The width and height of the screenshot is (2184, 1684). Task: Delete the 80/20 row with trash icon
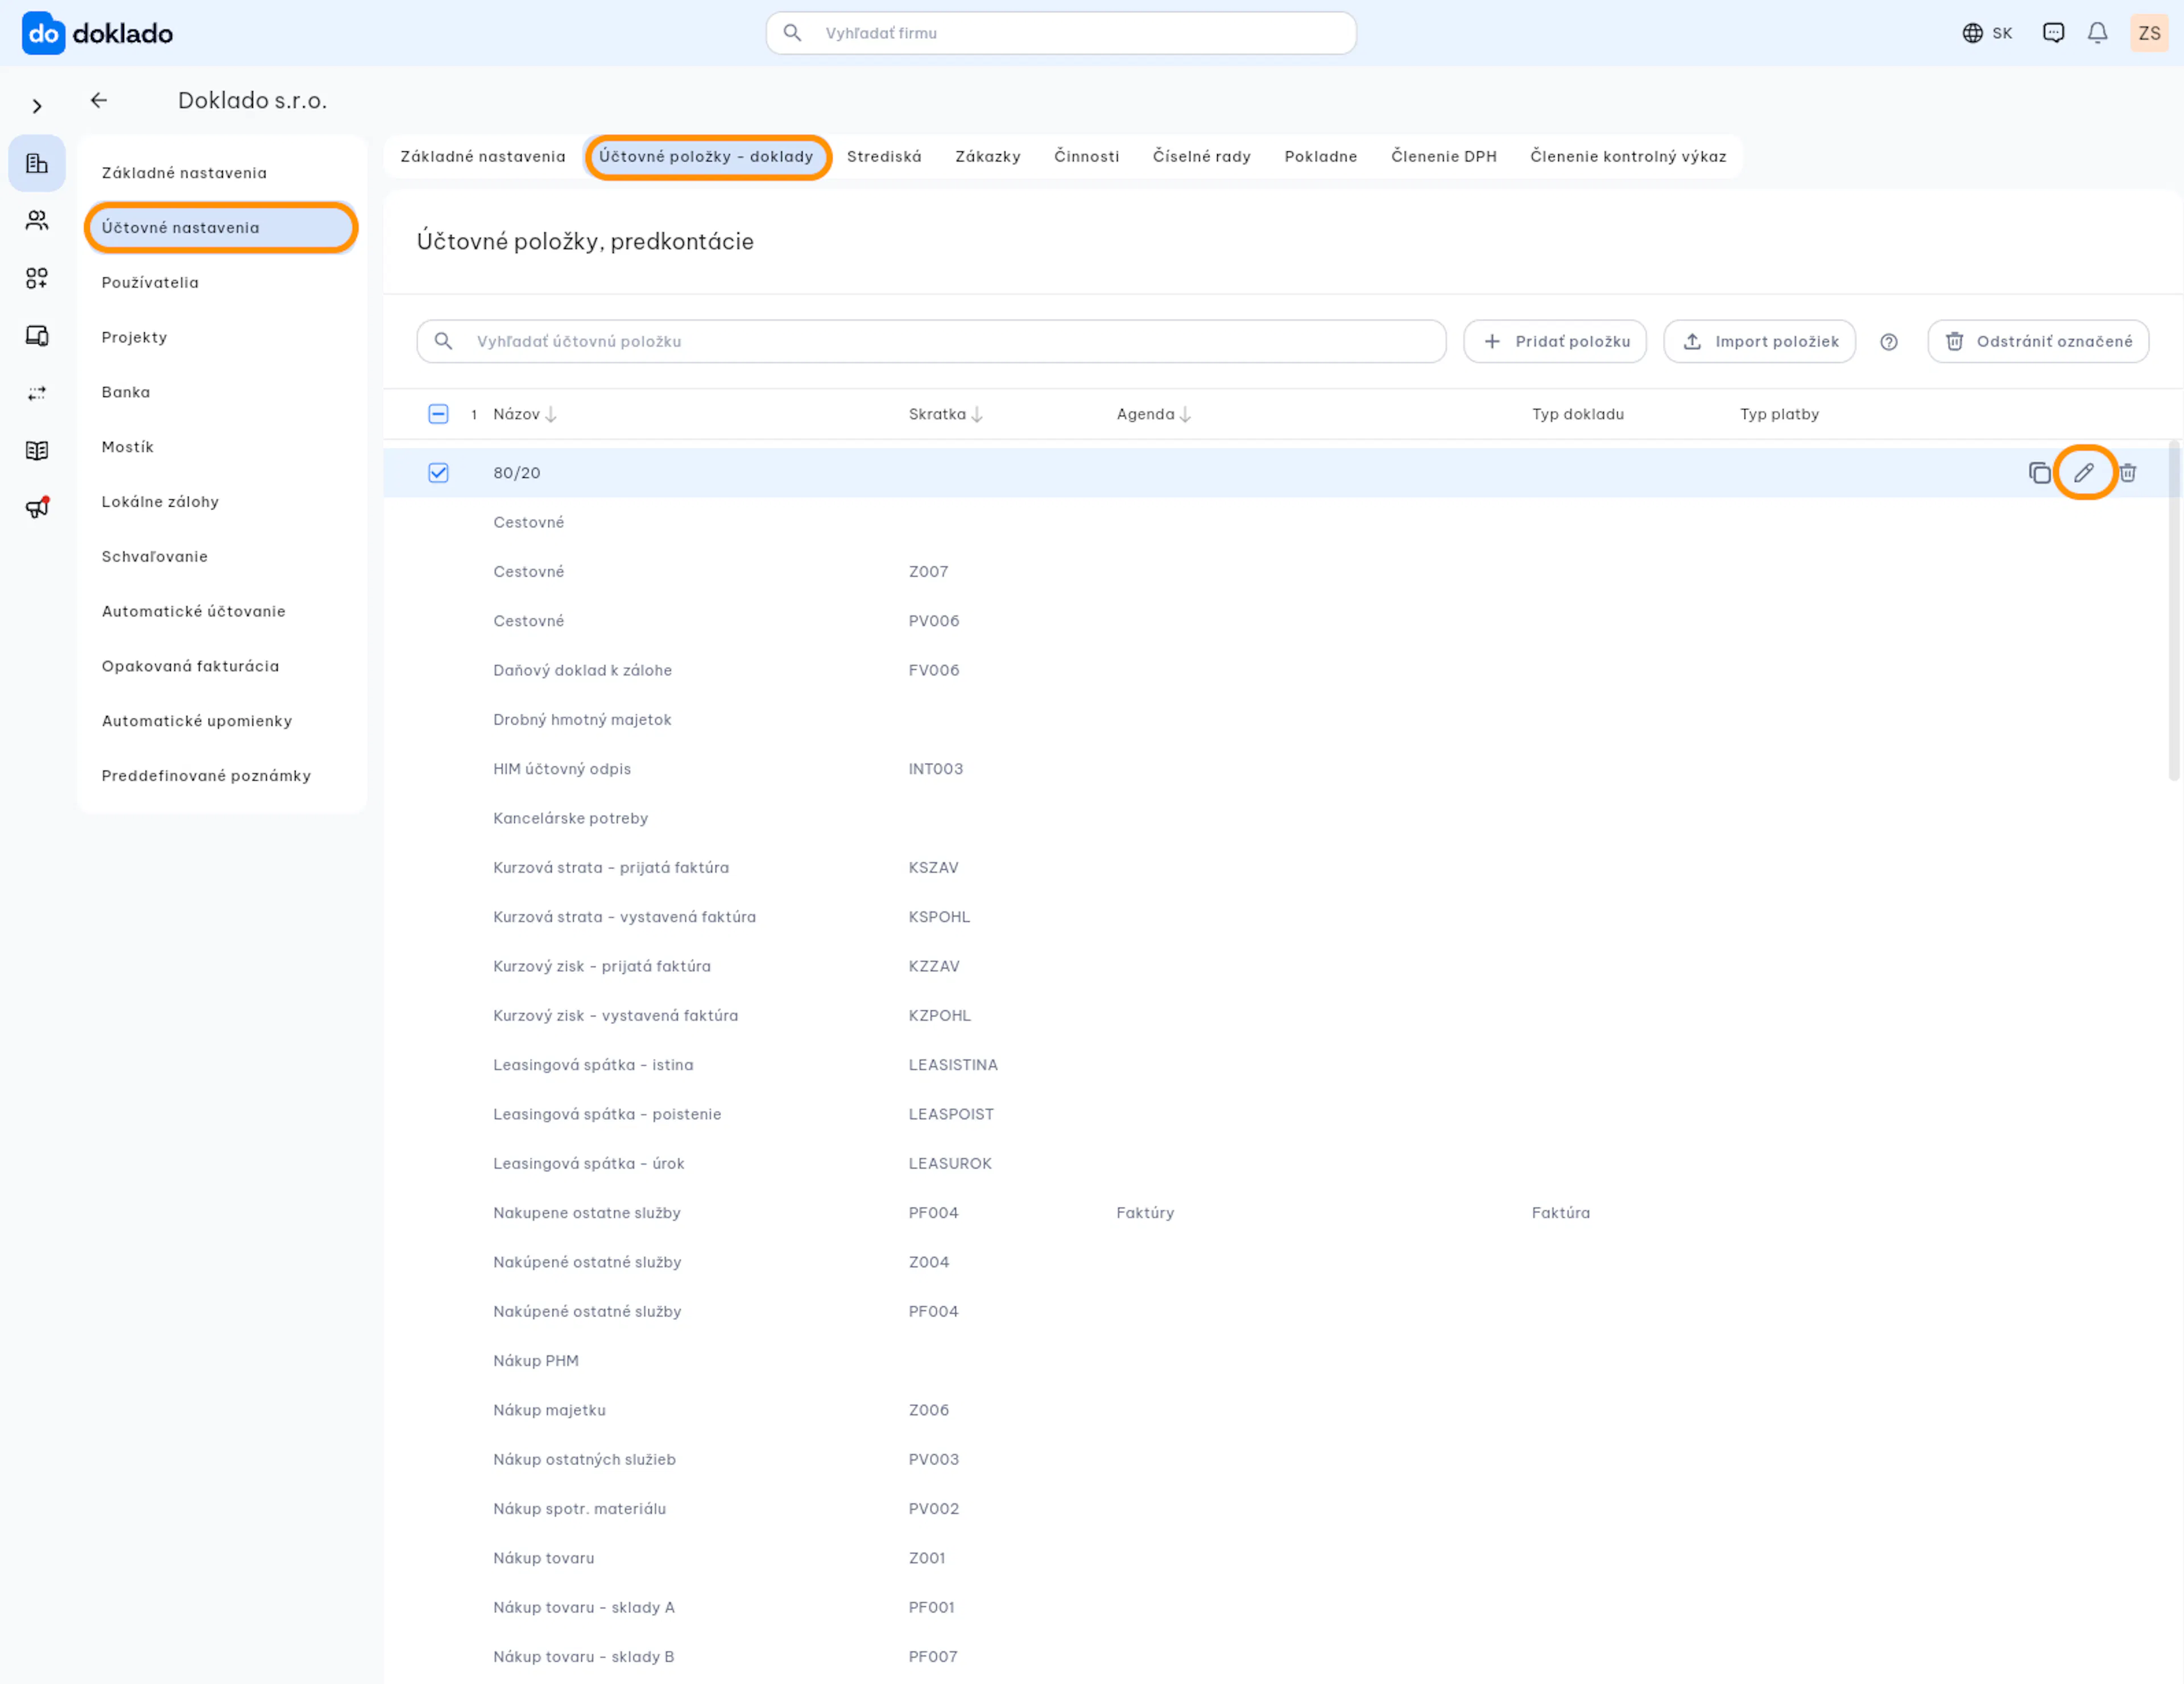pyautogui.click(x=2128, y=472)
